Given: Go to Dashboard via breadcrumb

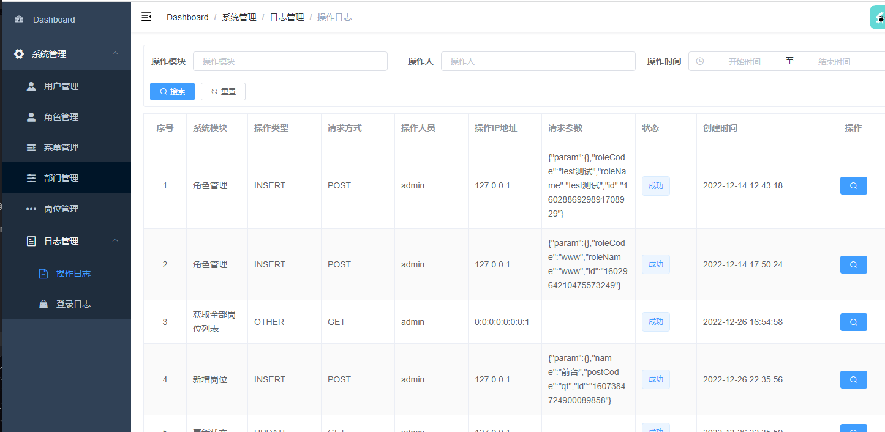Looking at the screenshot, I should click(187, 17).
